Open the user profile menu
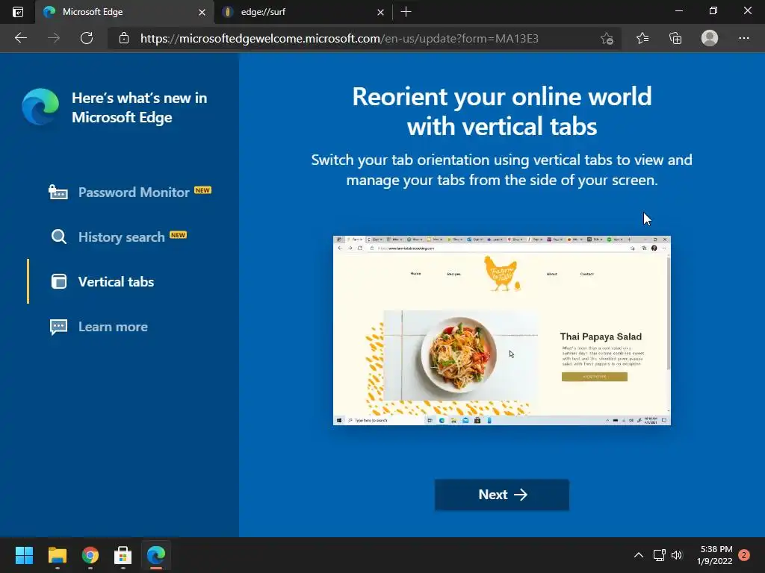Image resolution: width=765 pixels, height=573 pixels. (710, 38)
